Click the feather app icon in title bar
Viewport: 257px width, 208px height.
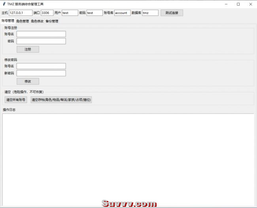pos(4,4)
